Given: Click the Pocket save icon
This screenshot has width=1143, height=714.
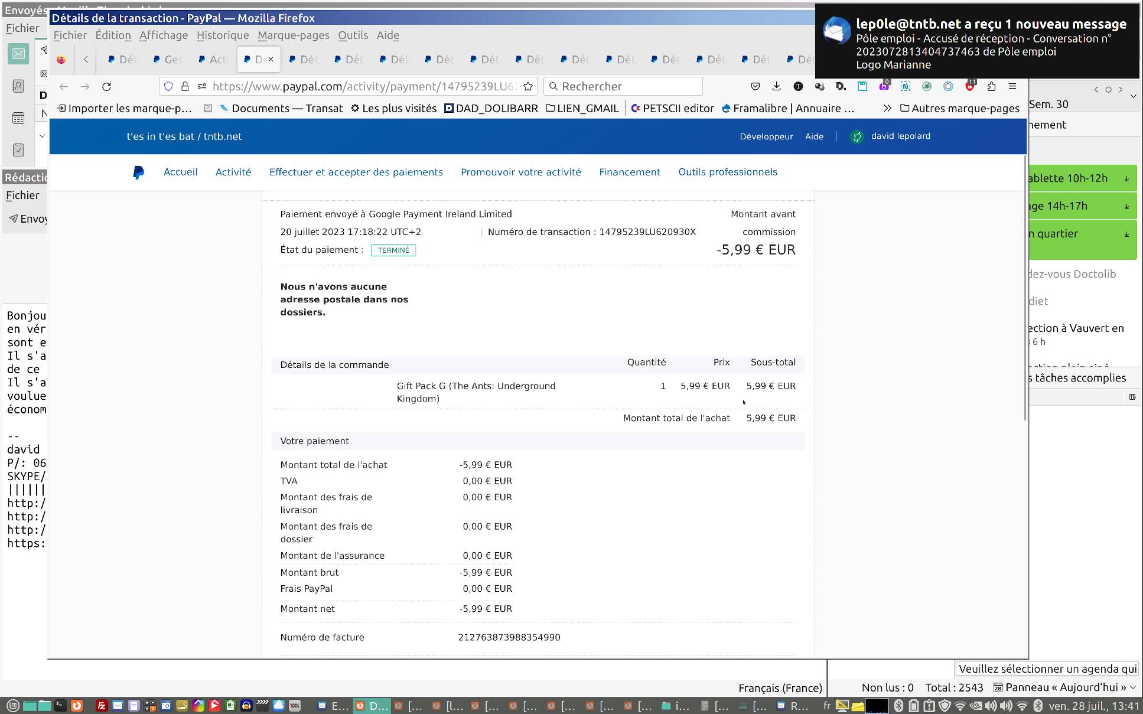Looking at the screenshot, I should (755, 86).
